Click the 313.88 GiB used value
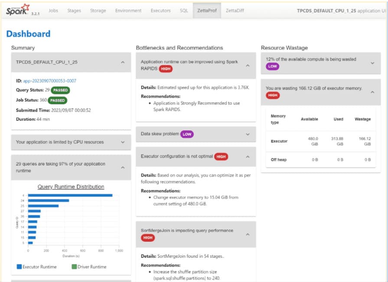The height and width of the screenshot is (282, 388). [x=337, y=141]
